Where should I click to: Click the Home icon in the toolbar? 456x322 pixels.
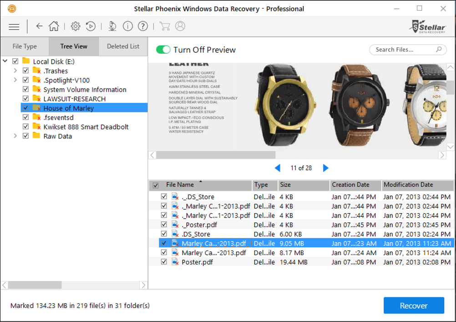coord(54,26)
